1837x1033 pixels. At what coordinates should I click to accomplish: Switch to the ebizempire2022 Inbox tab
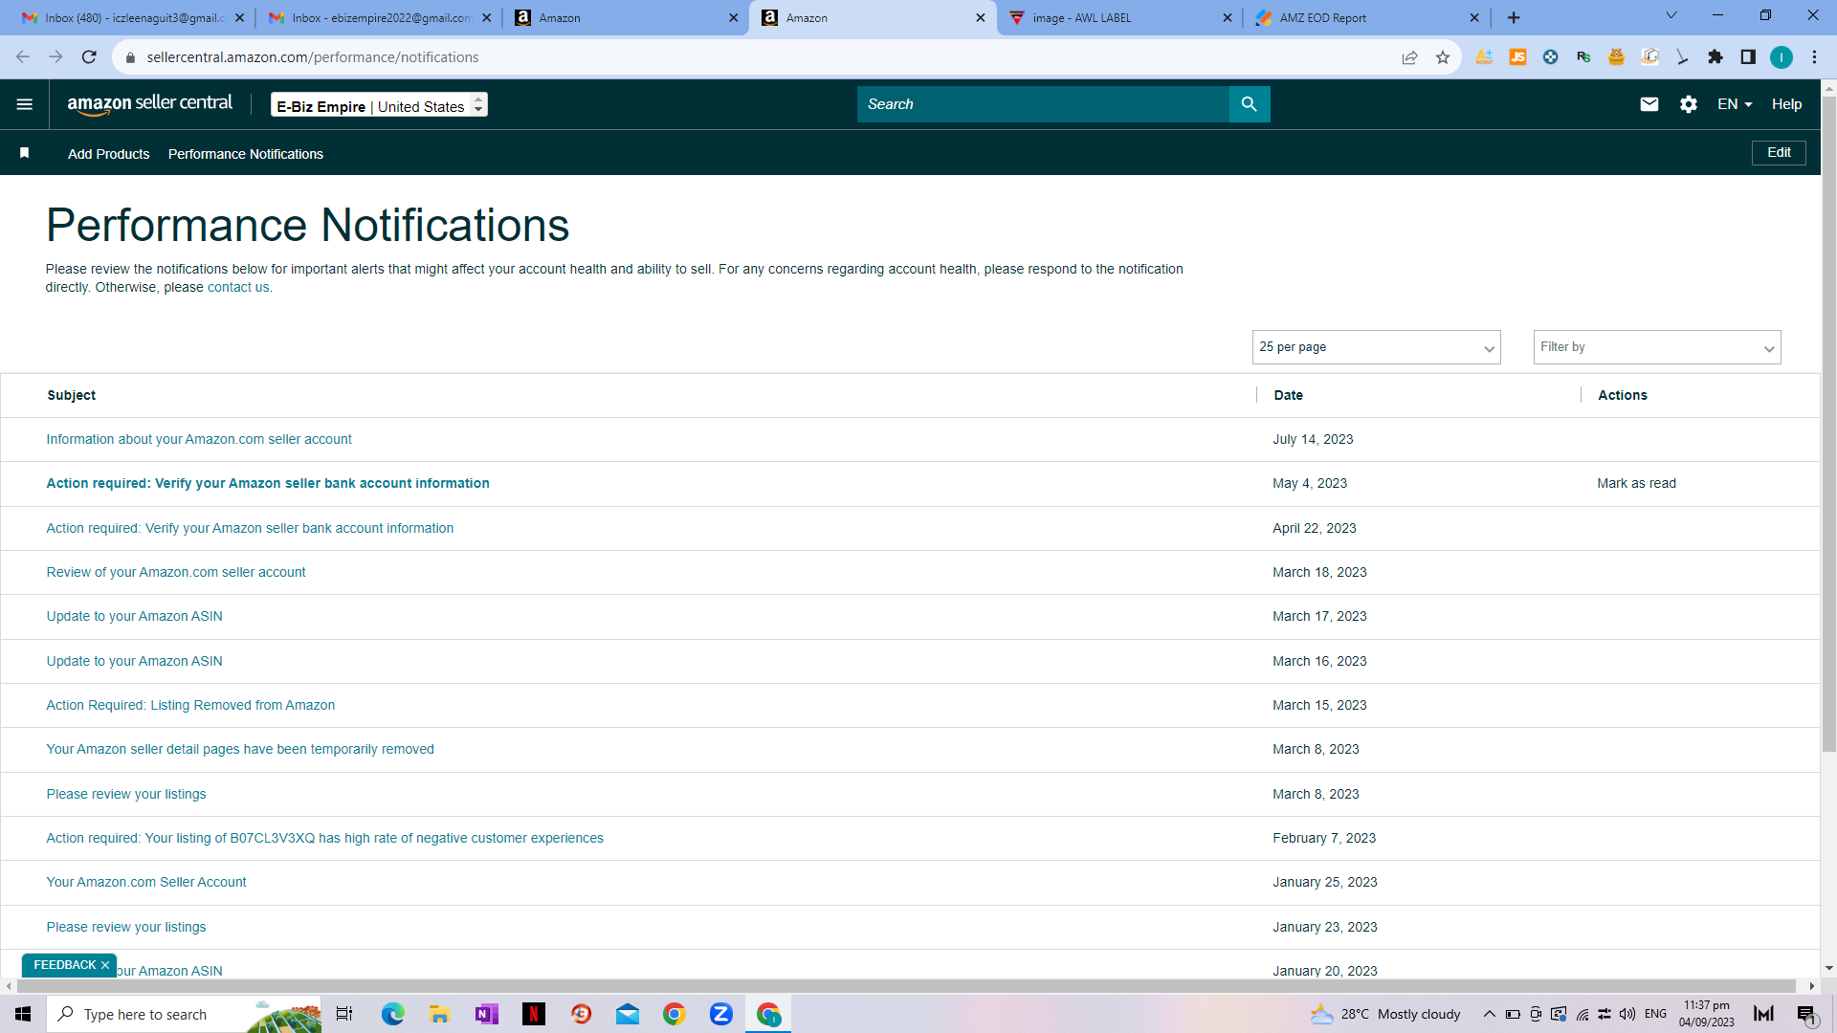tap(379, 17)
